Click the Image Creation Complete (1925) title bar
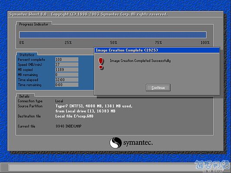This screenshot has height=173, width=231. pyautogui.click(x=157, y=50)
